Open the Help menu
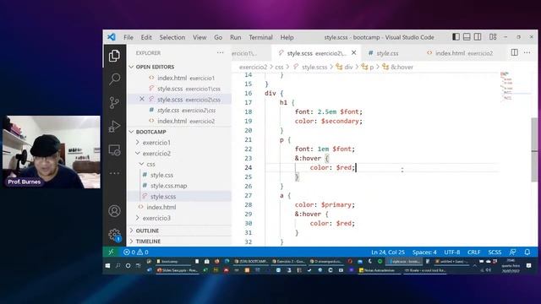541x304 pixels. [x=287, y=37]
